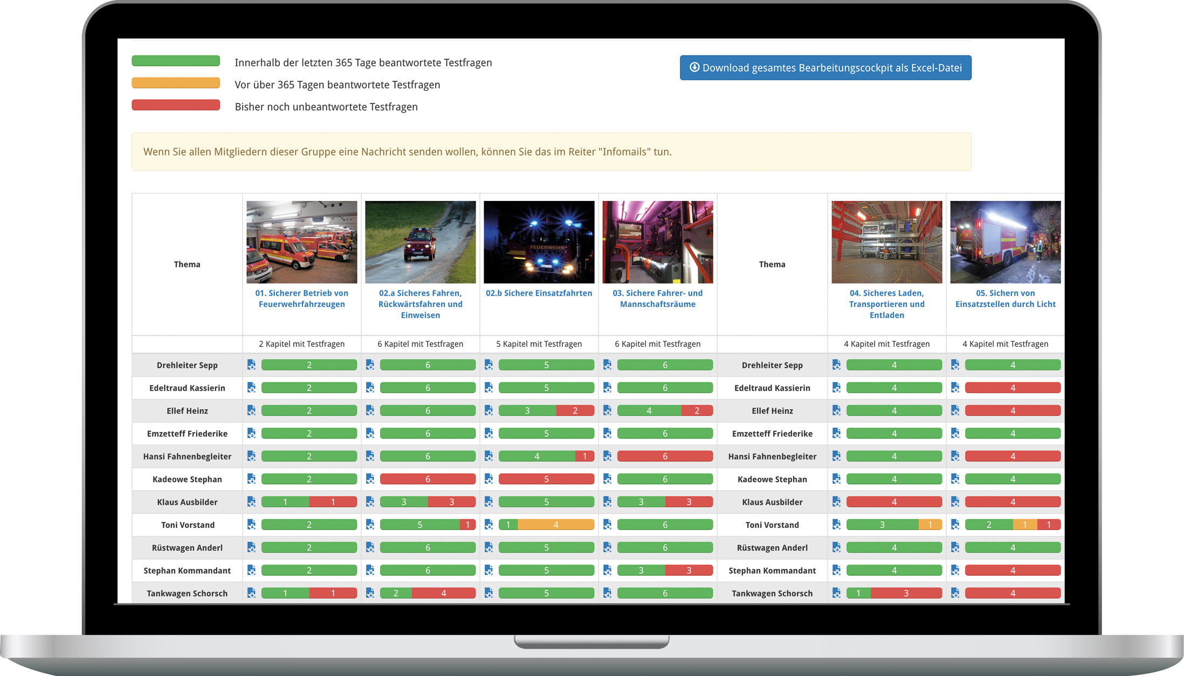Download the full cockpit as Excel file
This screenshot has width=1184, height=676.
(825, 68)
